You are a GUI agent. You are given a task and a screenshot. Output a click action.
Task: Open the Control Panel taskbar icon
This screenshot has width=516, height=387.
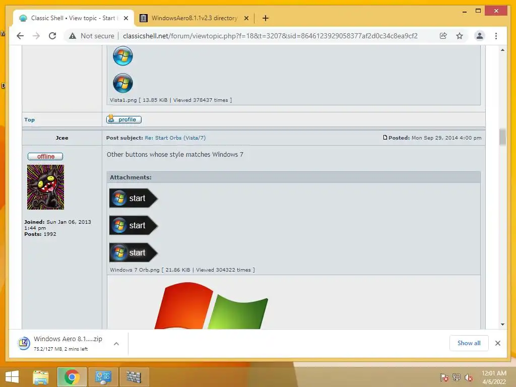(103, 377)
